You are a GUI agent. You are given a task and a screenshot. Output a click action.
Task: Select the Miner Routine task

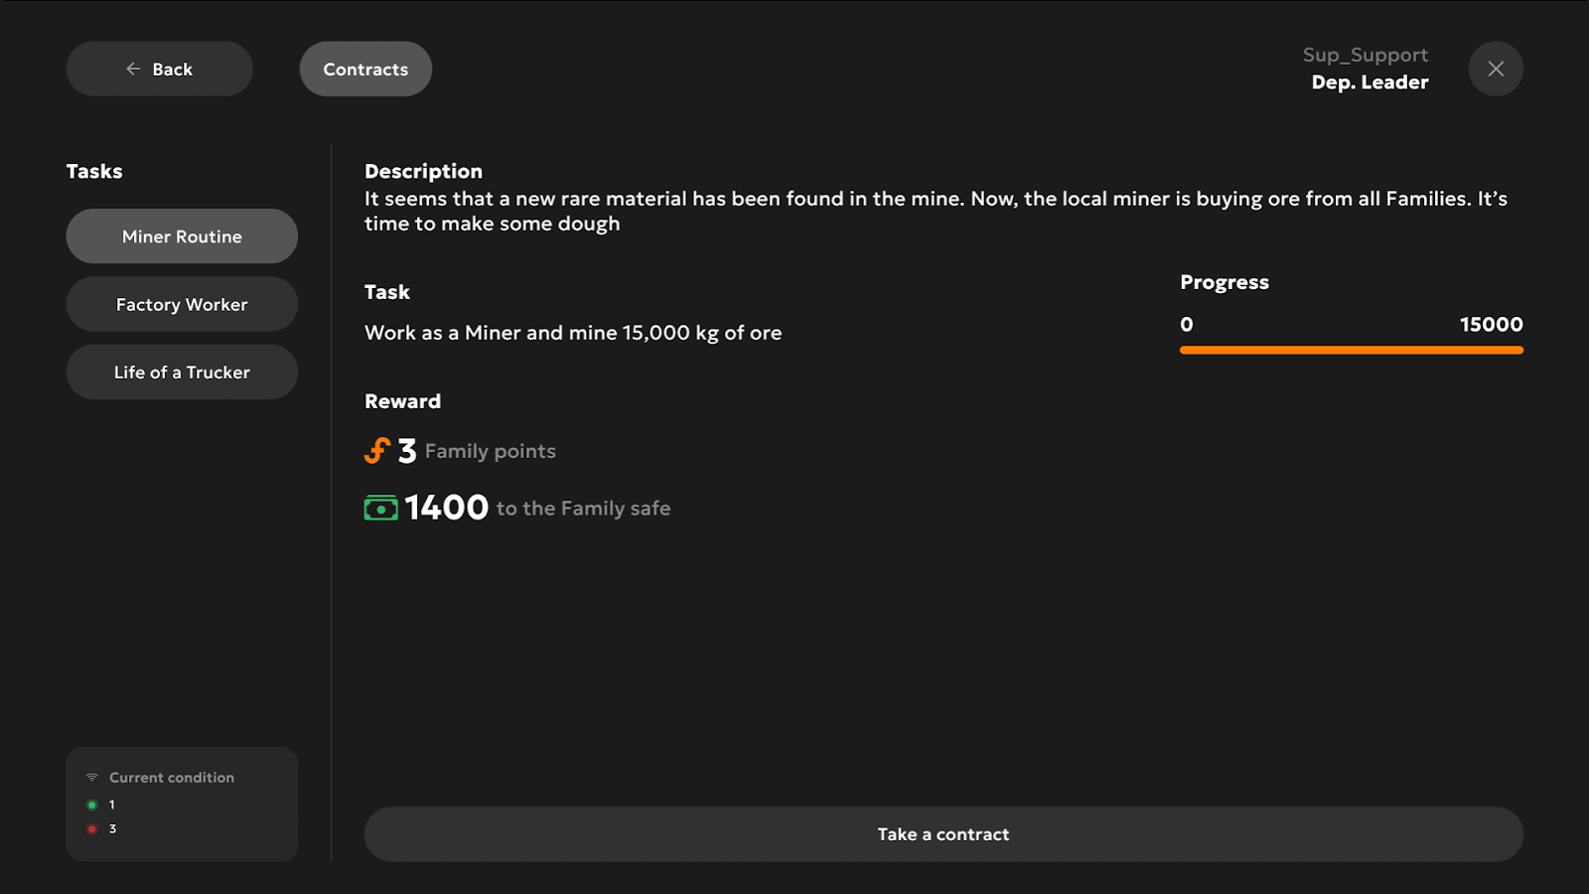(x=182, y=236)
